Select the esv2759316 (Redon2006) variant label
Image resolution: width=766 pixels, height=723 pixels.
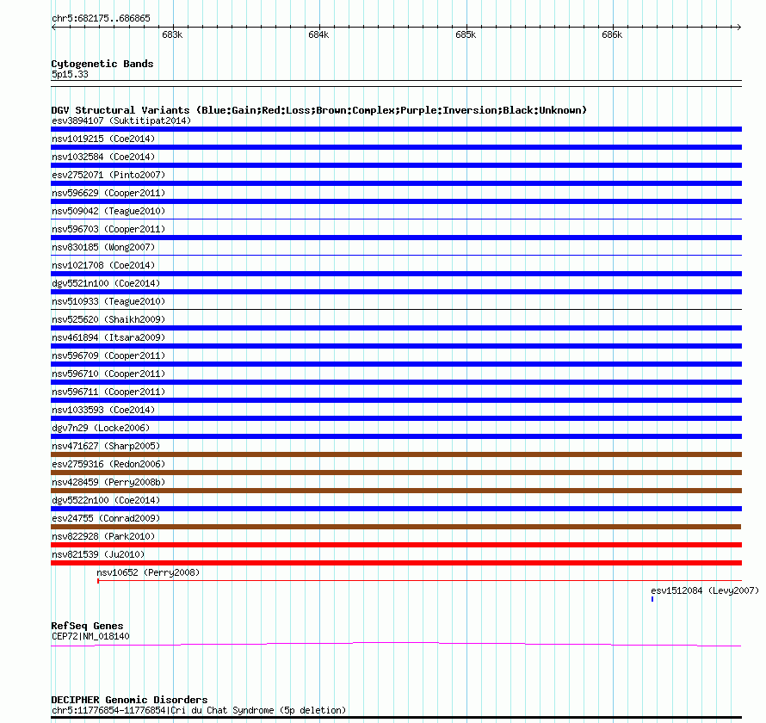[108, 464]
